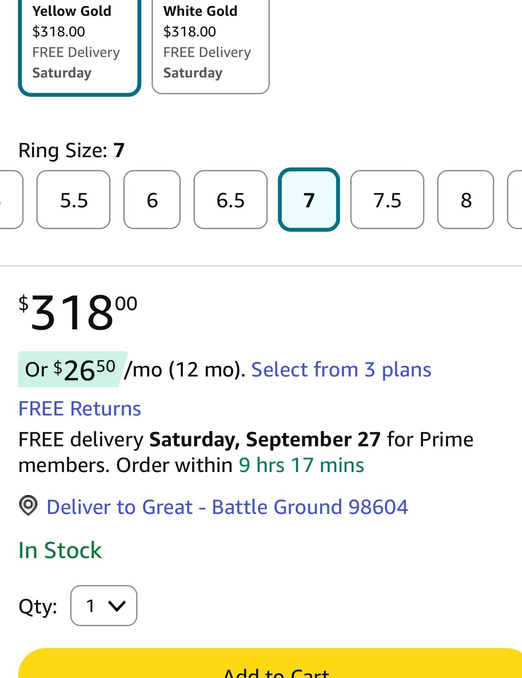522x678 pixels.
Task: Open Select from 3 plans link
Action: tap(341, 369)
